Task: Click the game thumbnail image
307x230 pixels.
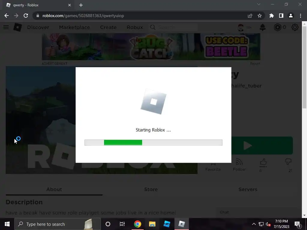Action: [40, 120]
